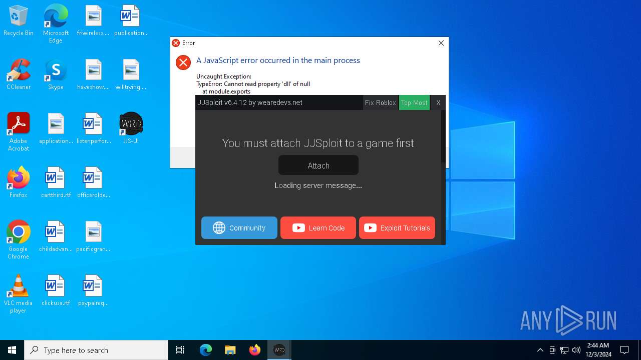Select the pacificgran image file icon

coord(93,237)
